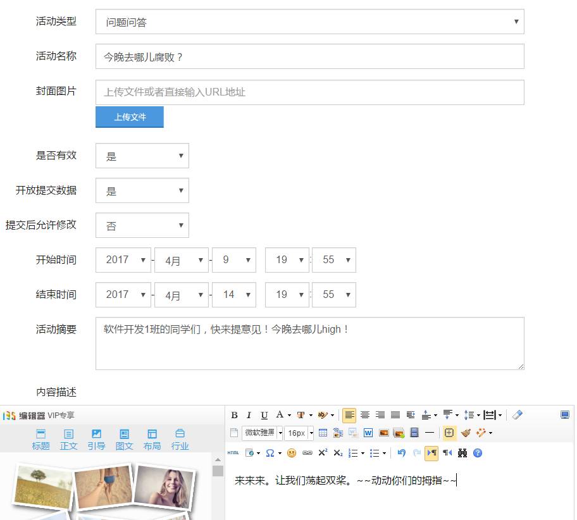Change 是否有效 selection to another option

coord(142,156)
